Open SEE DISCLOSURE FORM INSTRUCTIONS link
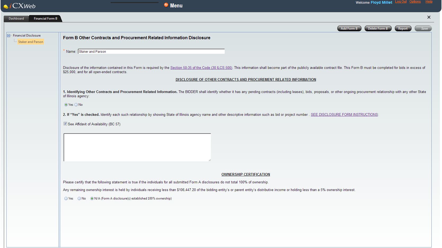Screen dimensions: 442x248 [344, 115]
